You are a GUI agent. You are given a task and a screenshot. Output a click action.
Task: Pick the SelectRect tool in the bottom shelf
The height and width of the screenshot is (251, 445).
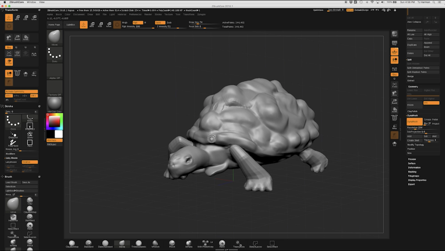click(272, 244)
